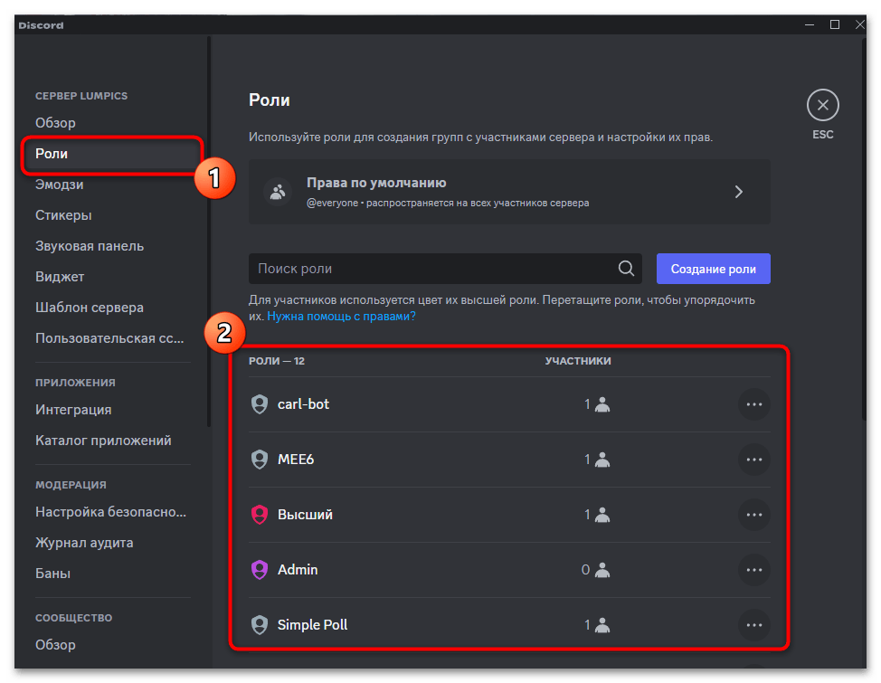Viewport: 881px width, 683px height.
Task: Click the ESC close settings icon
Action: (822, 105)
